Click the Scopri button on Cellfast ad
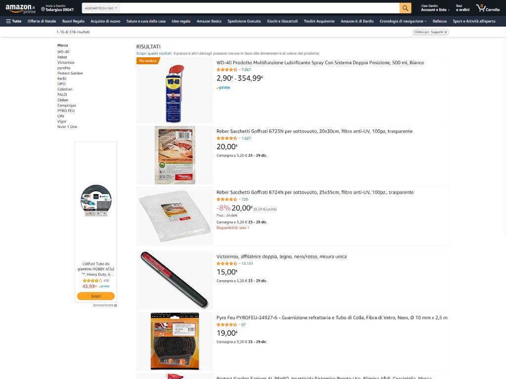Image resolution: width=506 pixels, height=379 pixels. pyautogui.click(x=96, y=296)
